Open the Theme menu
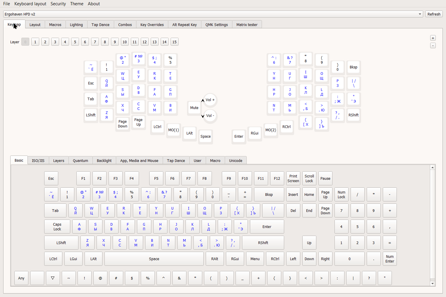The width and height of the screenshot is (446, 297). tap(77, 4)
